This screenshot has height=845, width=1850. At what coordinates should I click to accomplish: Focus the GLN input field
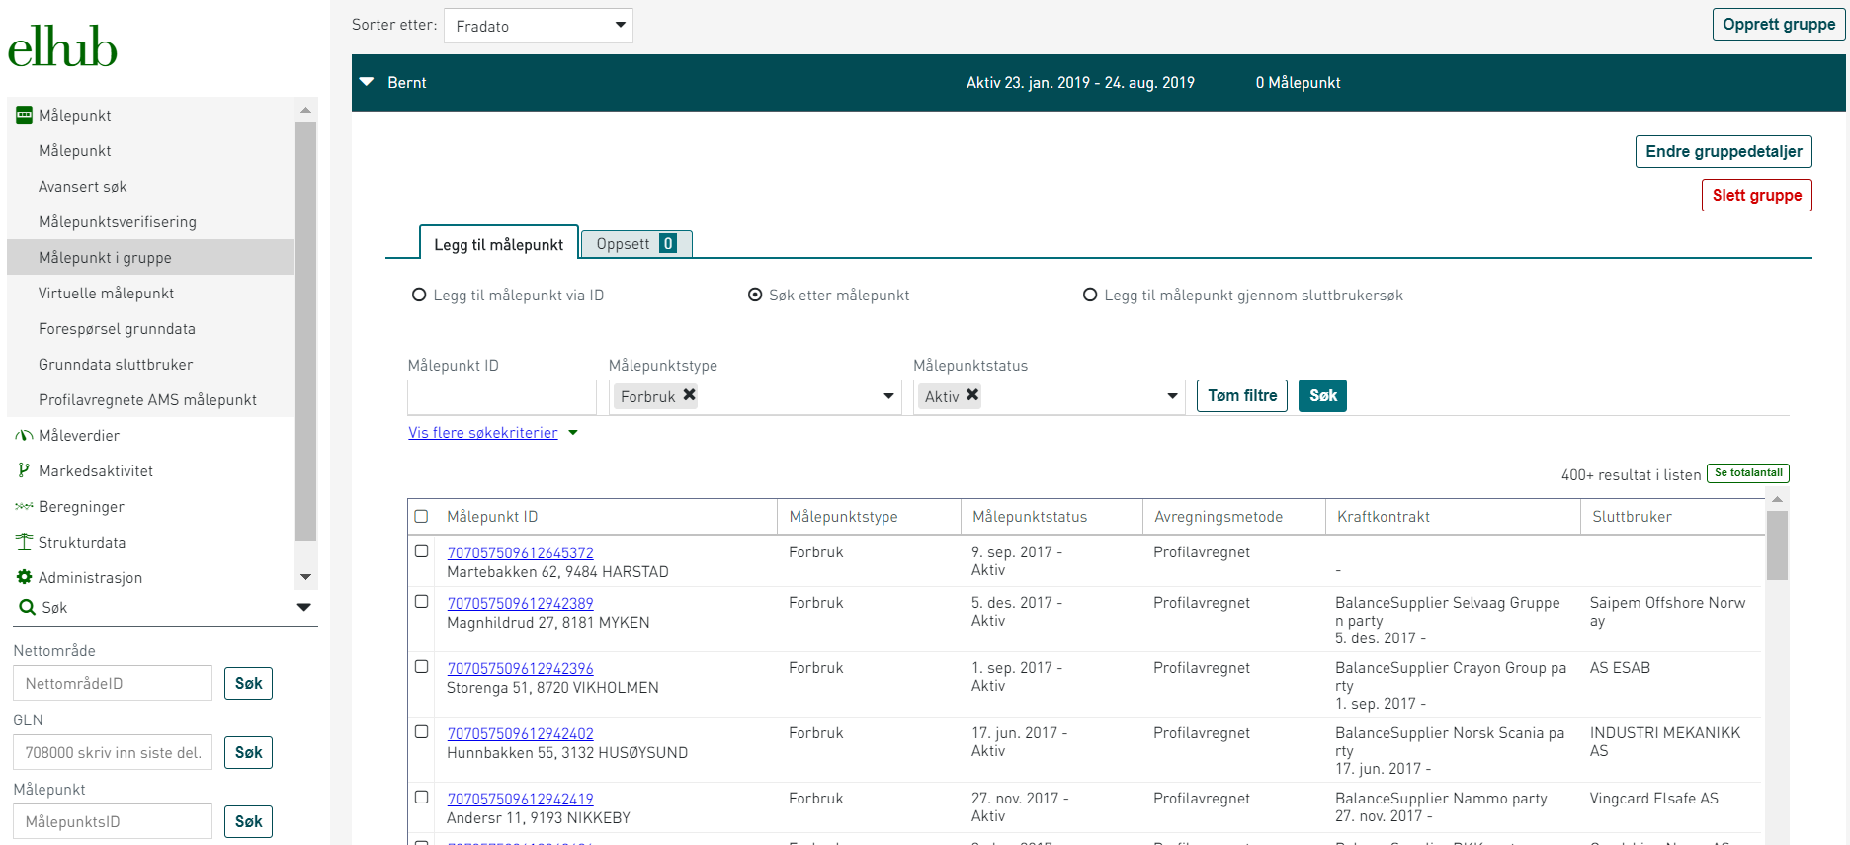click(x=113, y=752)
